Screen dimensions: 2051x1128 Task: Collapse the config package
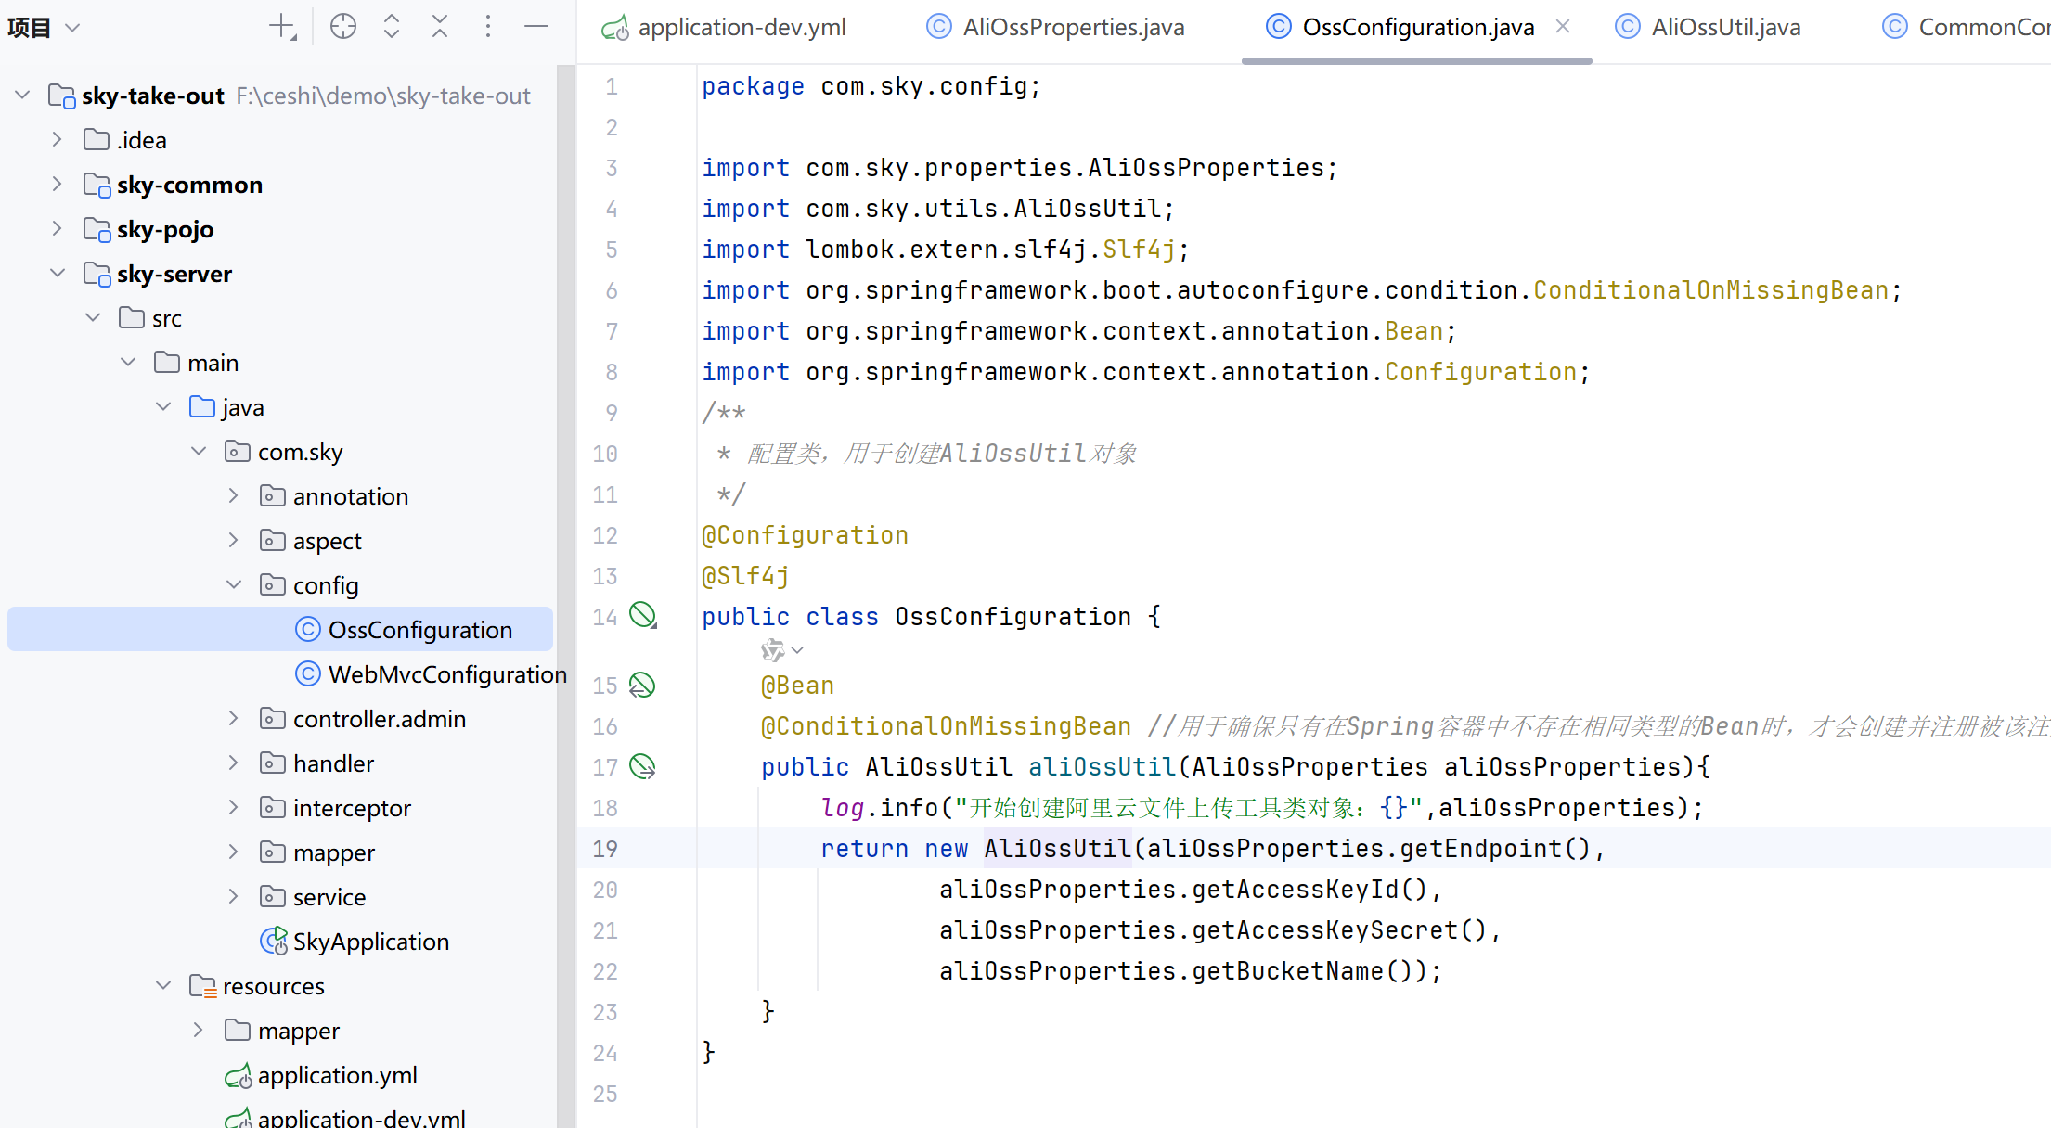pyautogui.click(x=234, y=585)
